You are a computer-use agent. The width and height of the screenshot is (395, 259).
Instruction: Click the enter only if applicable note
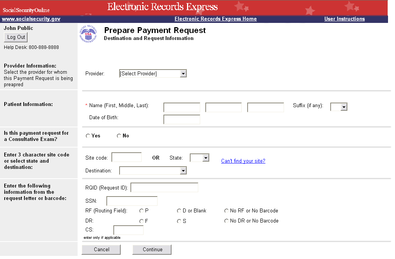102,238
